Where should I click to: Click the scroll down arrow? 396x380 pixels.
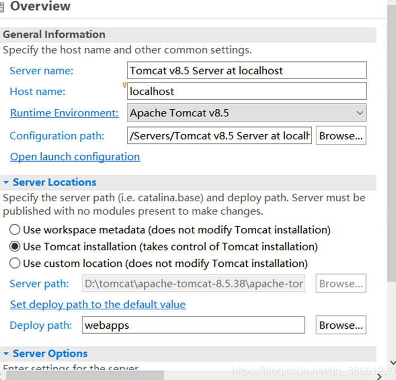click(x=393, y=363)
